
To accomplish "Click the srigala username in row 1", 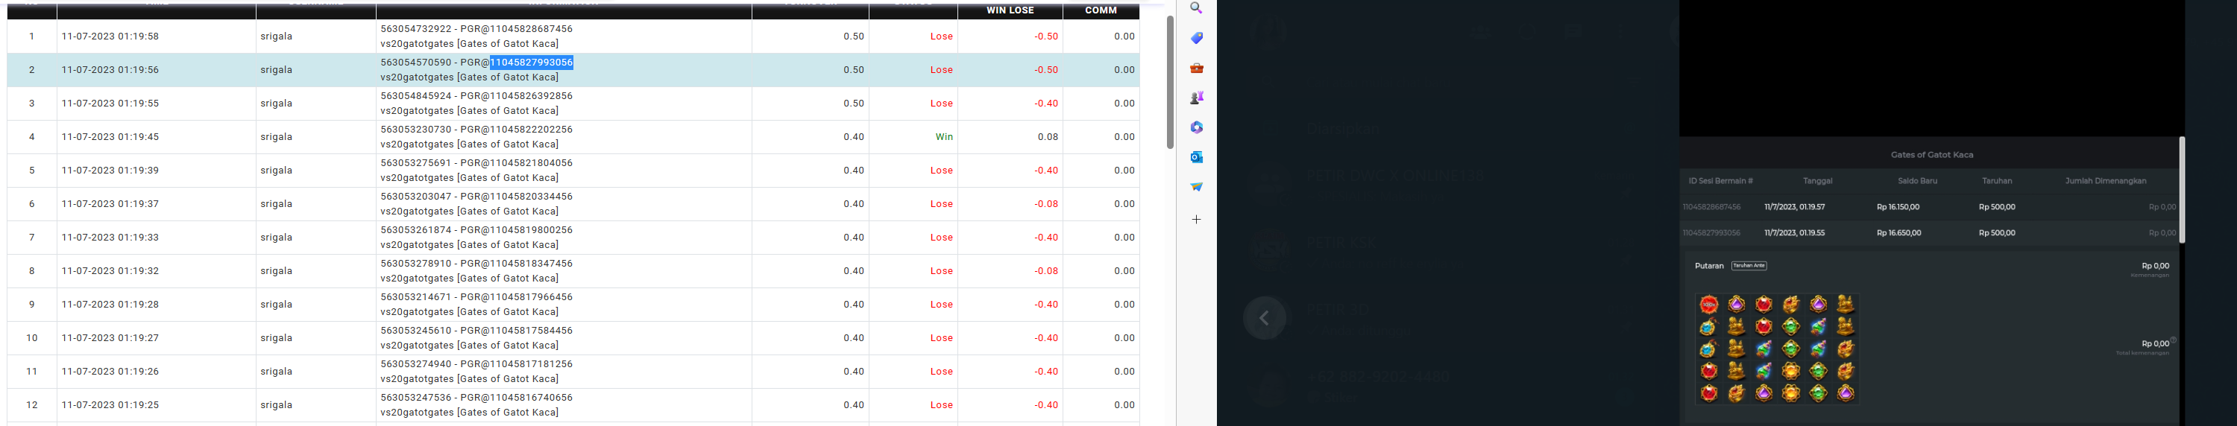I will 276,36.
